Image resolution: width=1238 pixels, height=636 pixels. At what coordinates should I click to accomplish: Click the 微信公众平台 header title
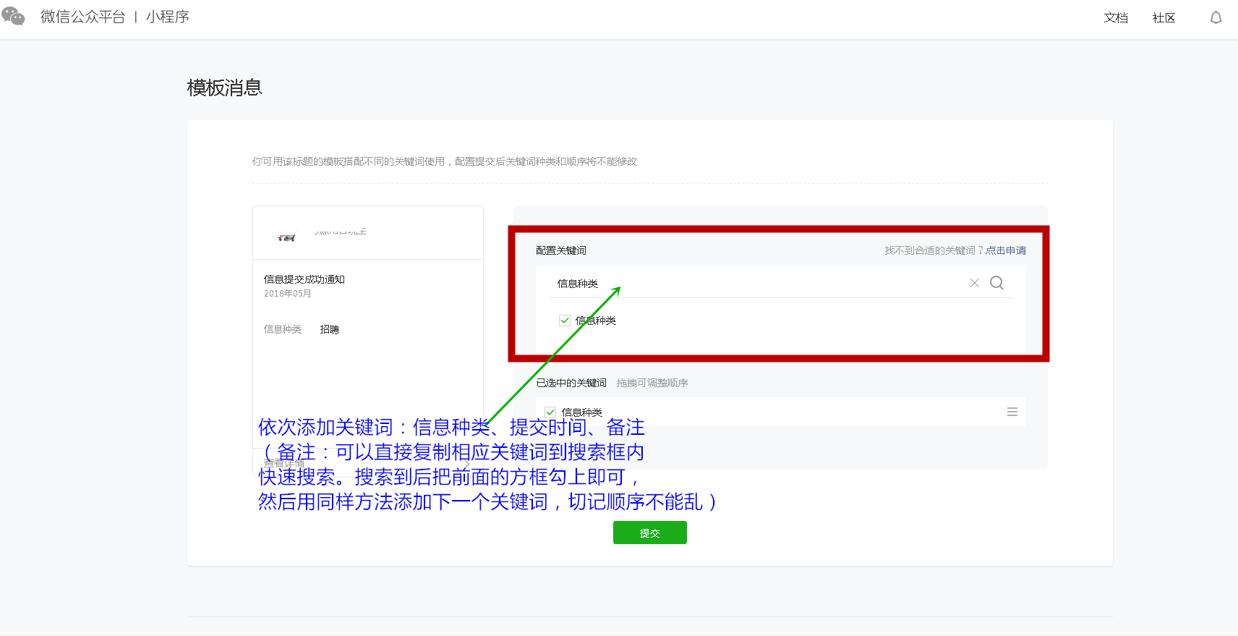pos(83,17)
